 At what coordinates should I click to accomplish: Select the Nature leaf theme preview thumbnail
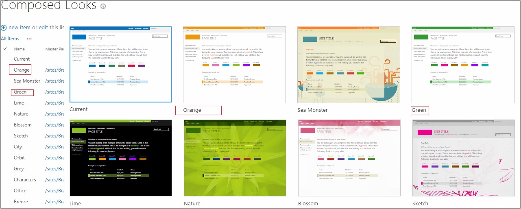235,158
